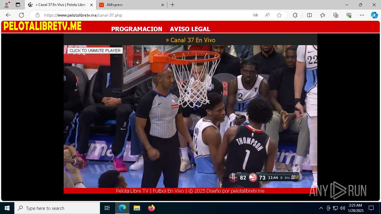Click the Canal 37 En Vivo heading

[190, 40]
